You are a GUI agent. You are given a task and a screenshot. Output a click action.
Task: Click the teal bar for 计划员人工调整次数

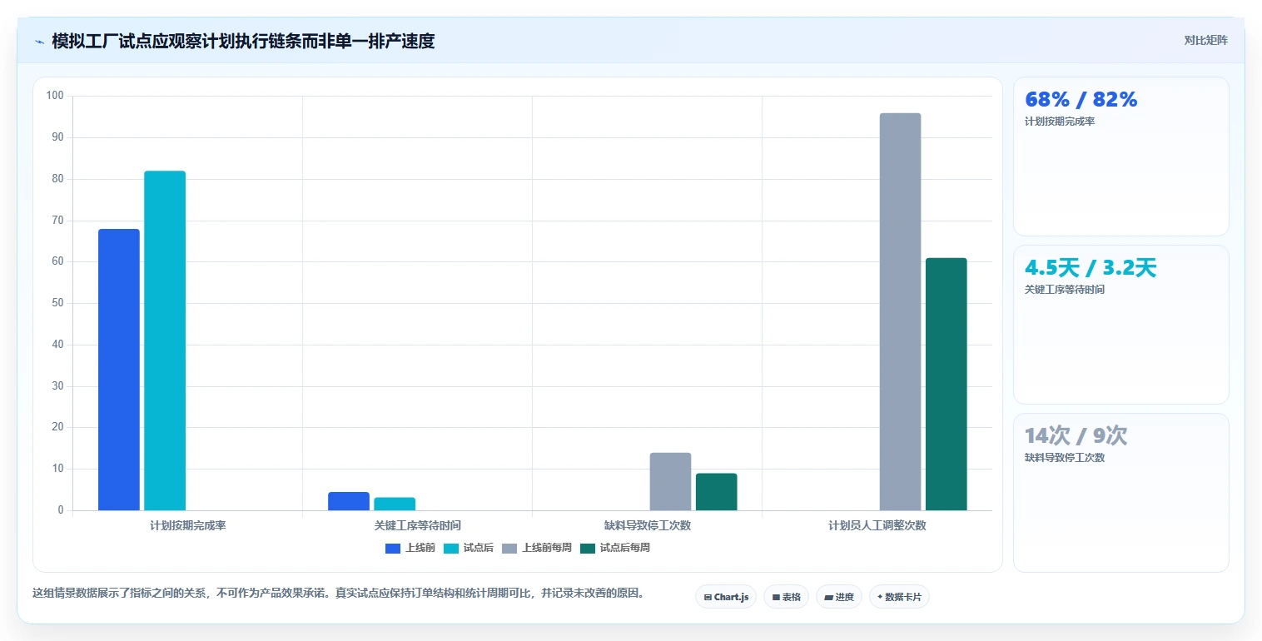(946, 384)
